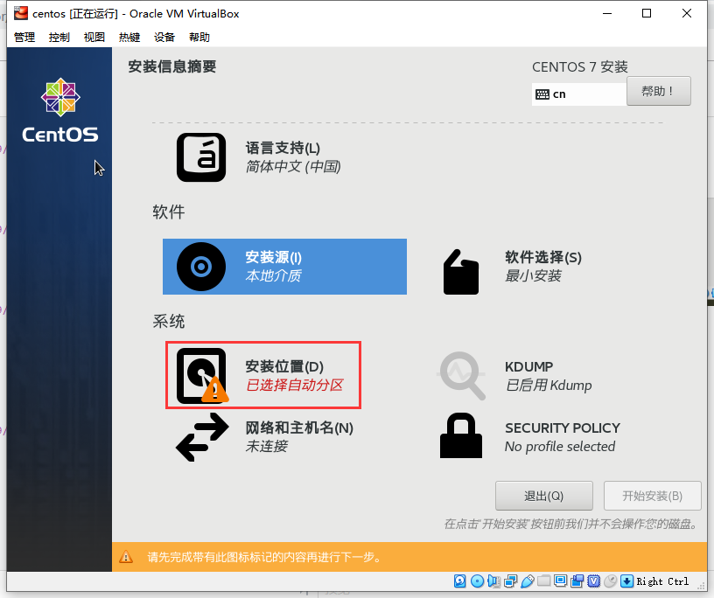714x598 pixels.
Task: Open the language support icon (á)
Action: pyautogui.click(x=201, y=157)
